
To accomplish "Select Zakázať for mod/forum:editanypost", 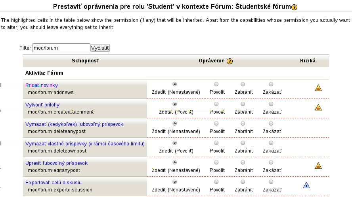I will point(271,162).
